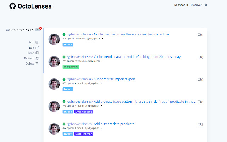The width and height of the screenshot is (227, 142).
Task: Click the drag handle beside OctoLenses Issues
Action: (x=7, y=30)
